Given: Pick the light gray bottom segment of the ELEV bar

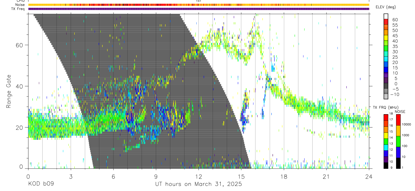Looking at the screenshot, I should pyautogui.click(x=386, y=96).
